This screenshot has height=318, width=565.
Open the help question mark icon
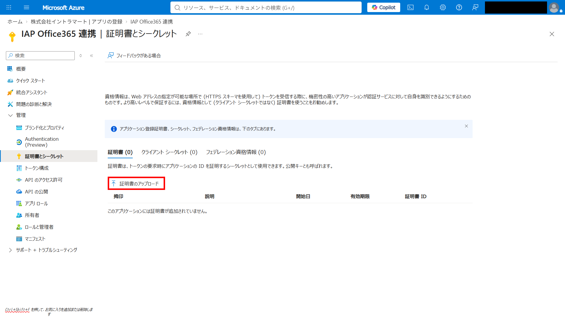click(x=459, y=7)
